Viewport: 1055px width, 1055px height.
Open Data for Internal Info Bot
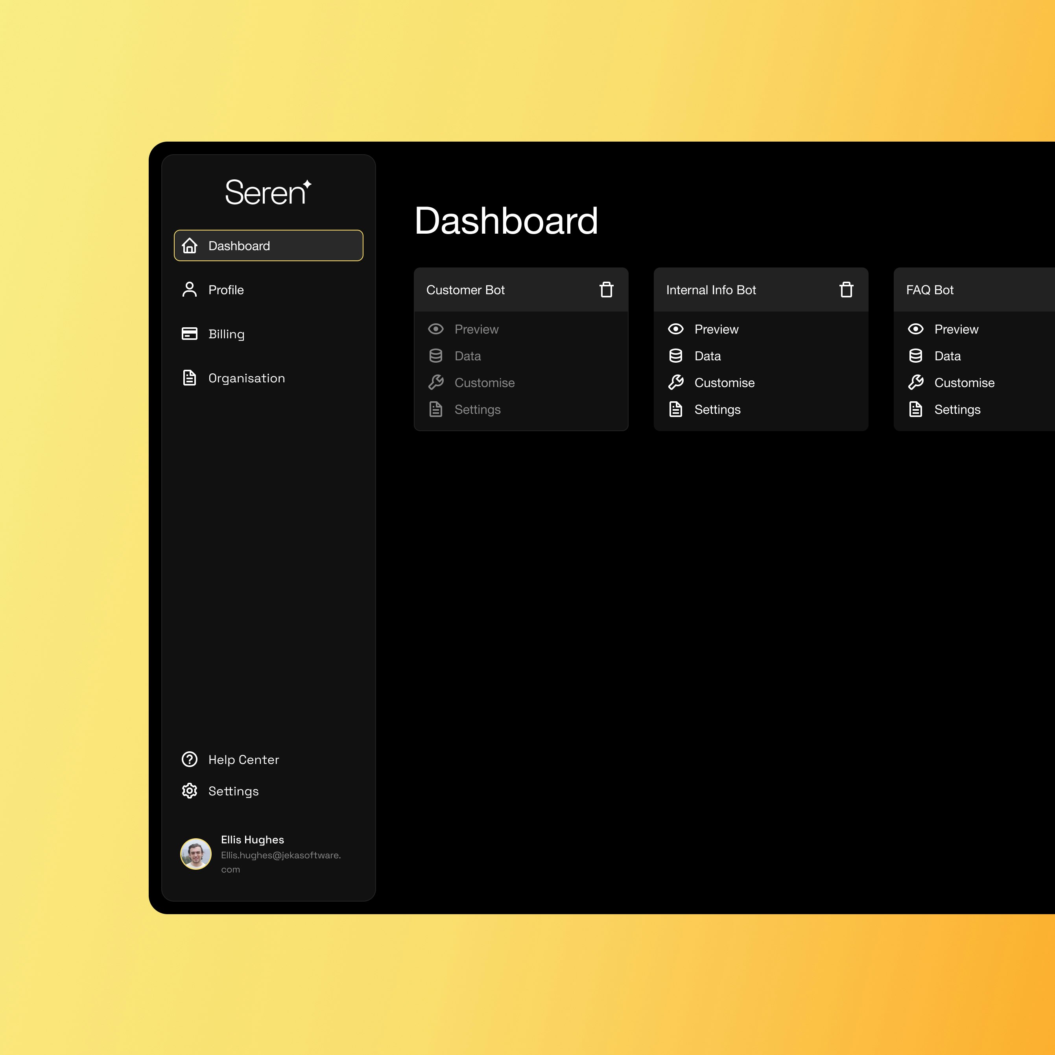coord(707,356)
